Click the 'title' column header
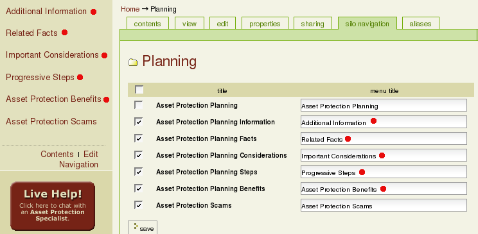The image size is (478, 234). [x=222, y=90]
